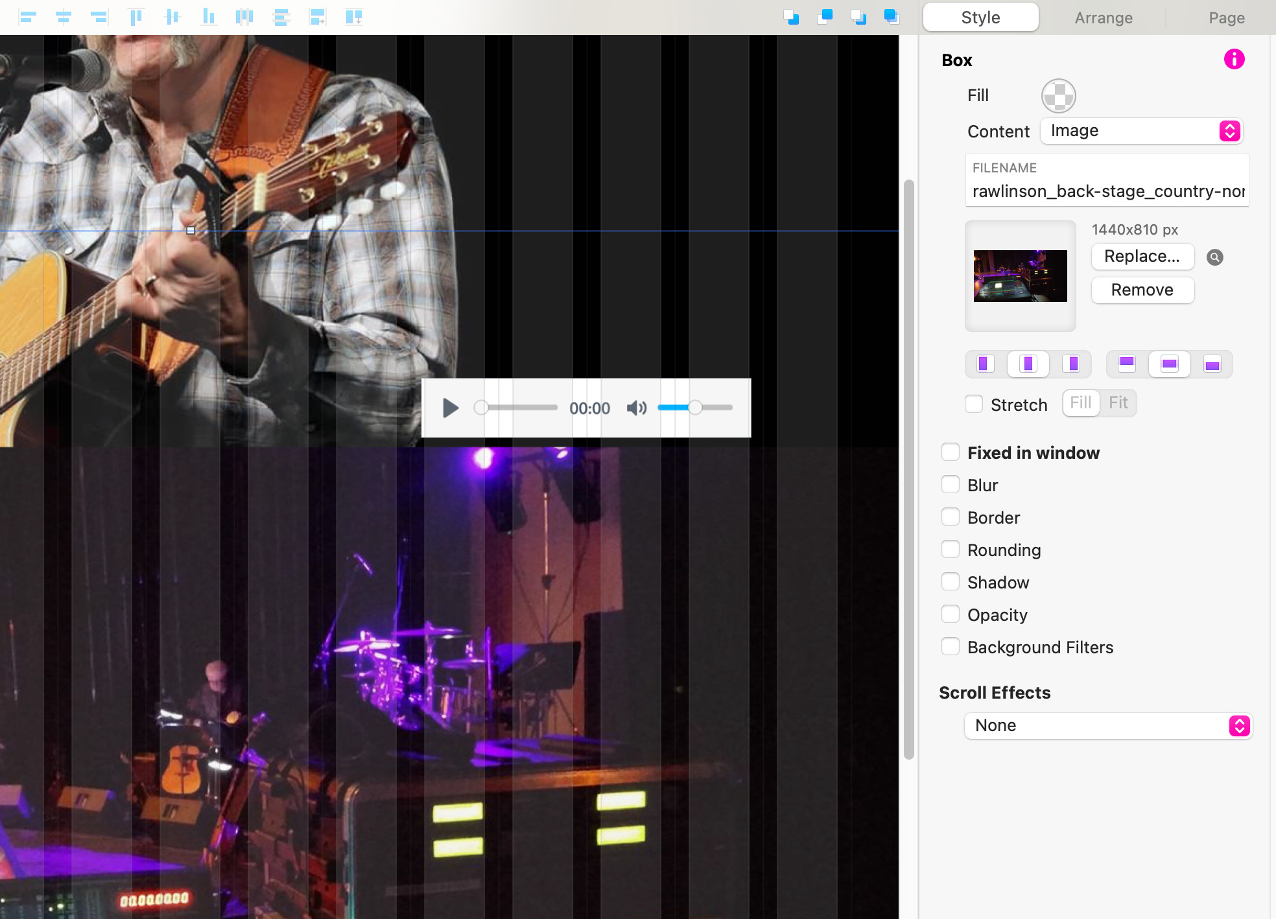Toggle the Fixed in window checkbox
1276x919 pixels.
pyautogui.click(x=951, y=452)
